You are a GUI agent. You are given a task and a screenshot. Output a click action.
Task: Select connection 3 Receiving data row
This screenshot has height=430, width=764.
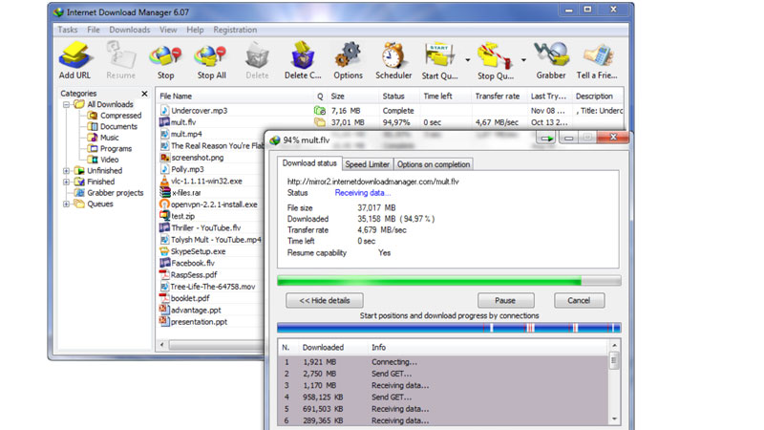tap(443, 385)
